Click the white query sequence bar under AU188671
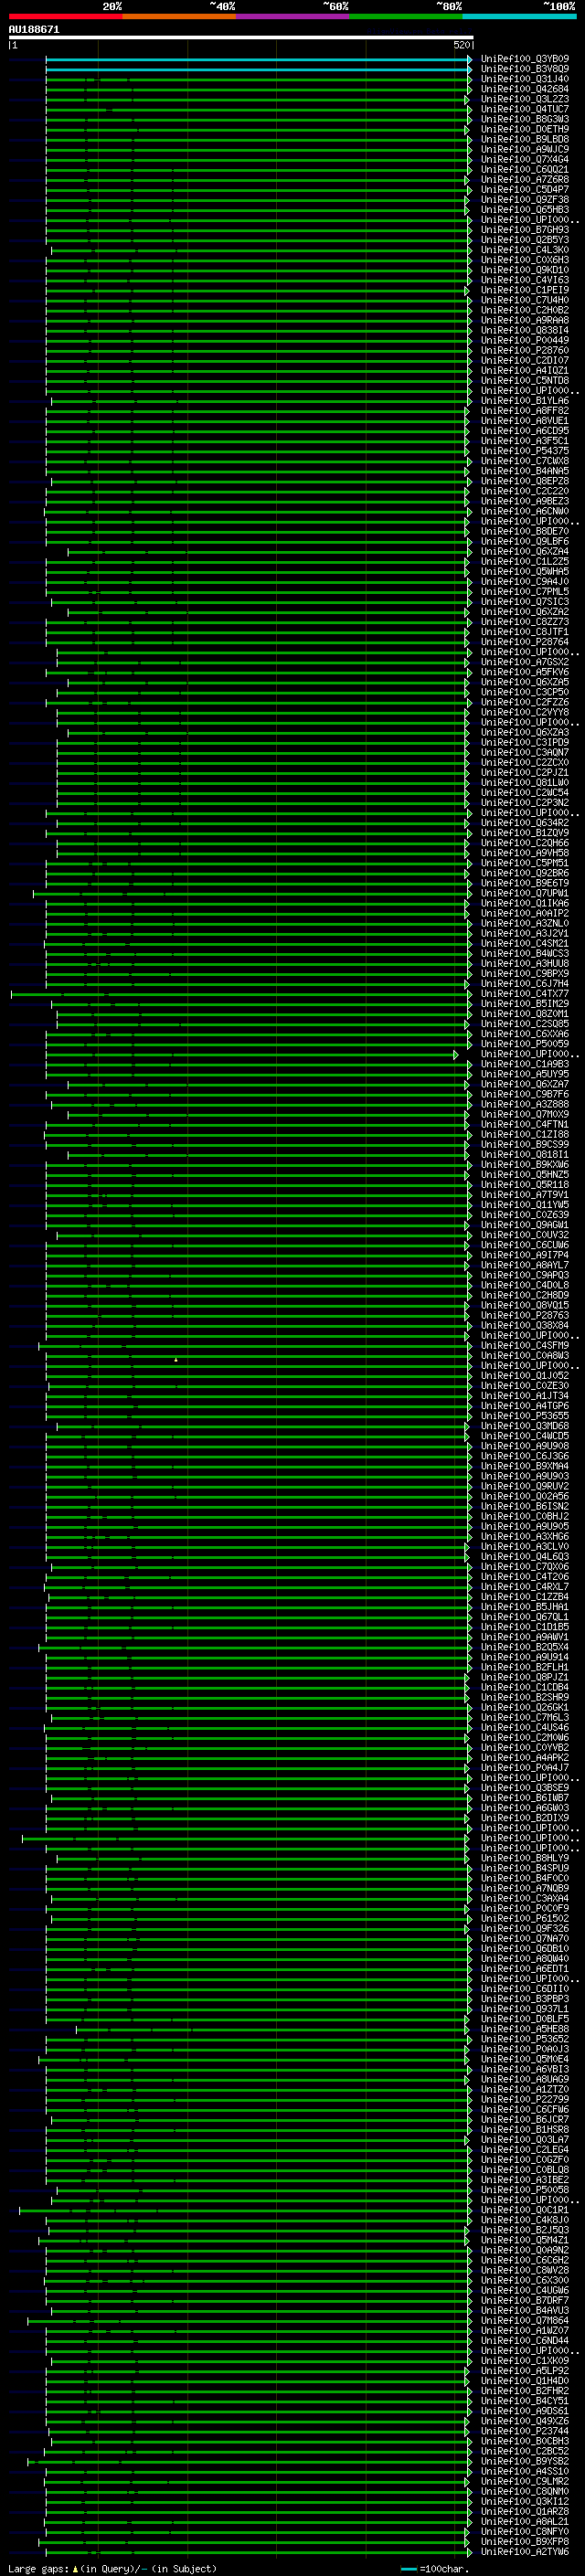The width and height of the screenshot is (585, 2576). pos(240,37)
